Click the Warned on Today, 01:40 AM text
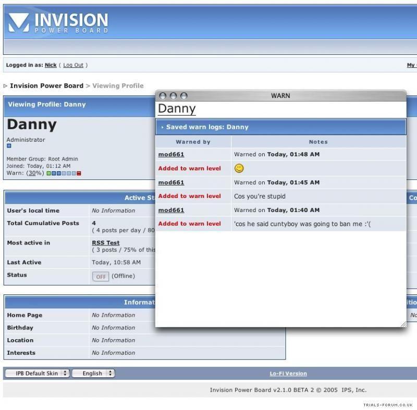The image size is (417, 410). [277, 210]
